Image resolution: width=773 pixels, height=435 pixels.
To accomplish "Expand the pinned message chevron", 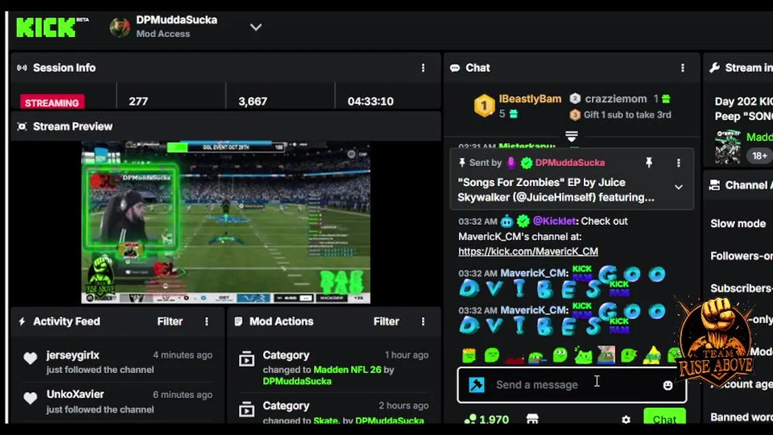I will click(679, 187).
